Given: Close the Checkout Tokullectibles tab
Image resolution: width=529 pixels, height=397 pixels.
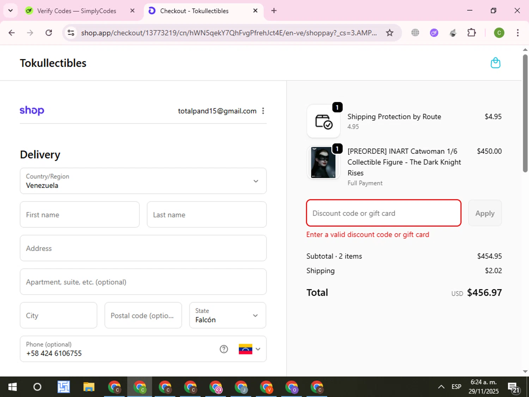Looking at the screenshot, I should pos(255,11).
